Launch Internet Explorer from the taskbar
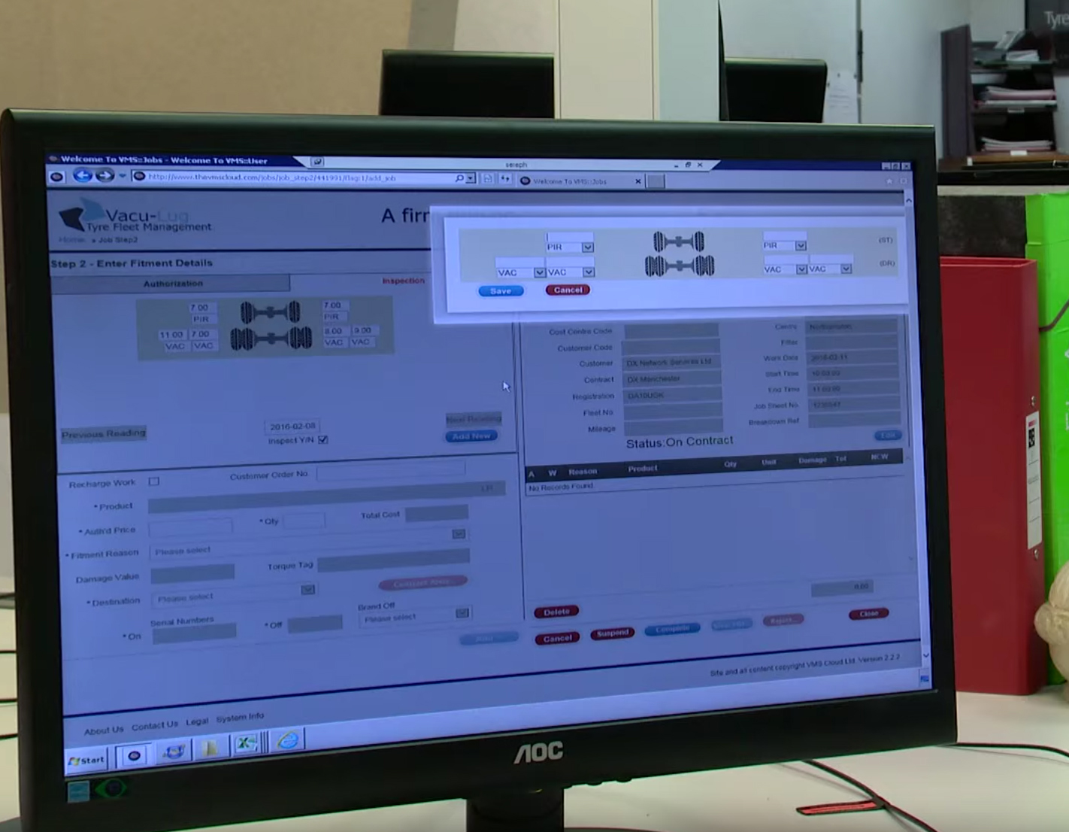This screenshot has width=1069, height=832. (285, 742)
